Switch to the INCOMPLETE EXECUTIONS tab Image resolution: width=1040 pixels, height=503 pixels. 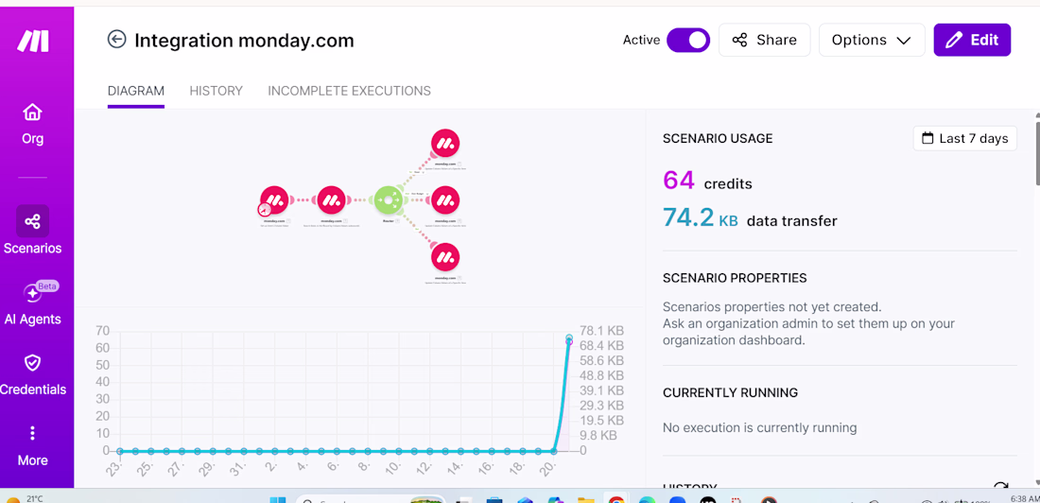[350, 91]
